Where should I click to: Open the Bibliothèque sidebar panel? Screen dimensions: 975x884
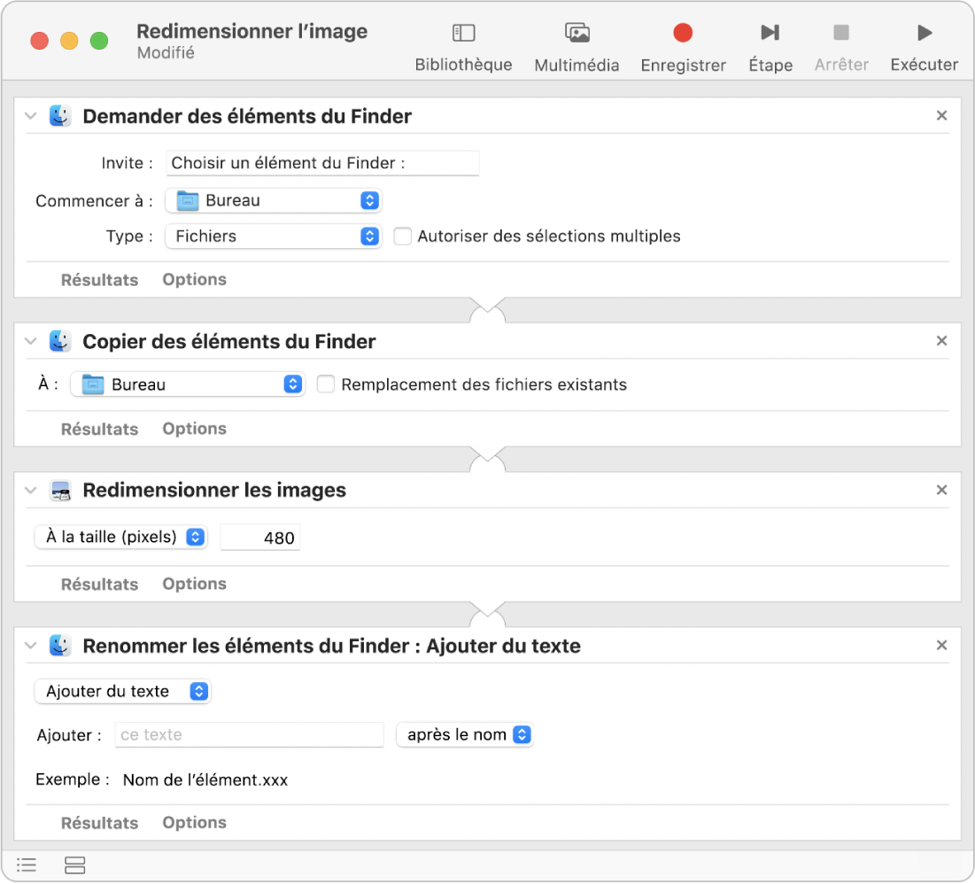[x=463, y=34]
